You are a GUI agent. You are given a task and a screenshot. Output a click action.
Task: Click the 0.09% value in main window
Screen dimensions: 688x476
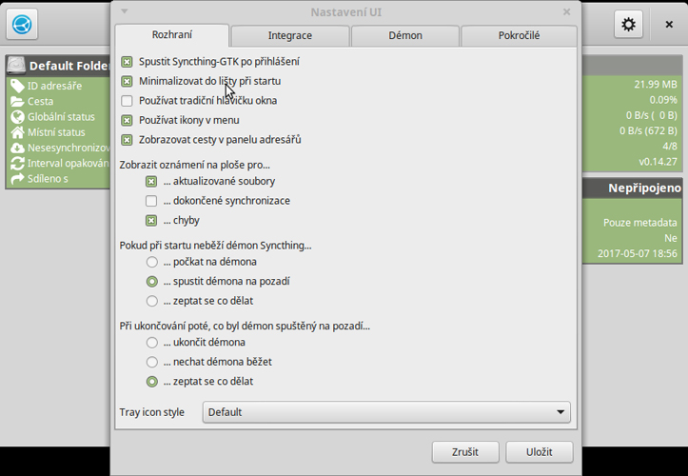point(663,100)
